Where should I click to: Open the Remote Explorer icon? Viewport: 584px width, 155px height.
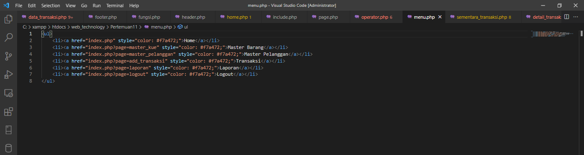coord(8,93)
